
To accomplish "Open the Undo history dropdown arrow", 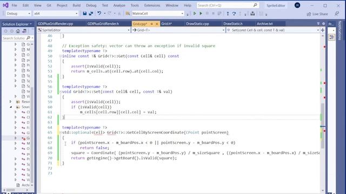I will click(x=104, y=13).
